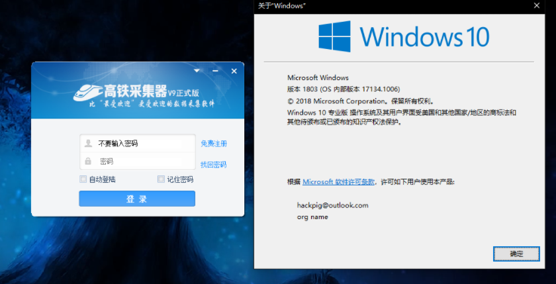Toggle the 自动登陆 checkbox
The image size is (556, 284).
(x=83, y=179)
